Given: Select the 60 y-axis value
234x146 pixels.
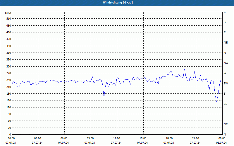Looking at the screenshot, I should [x=9, y=121].
